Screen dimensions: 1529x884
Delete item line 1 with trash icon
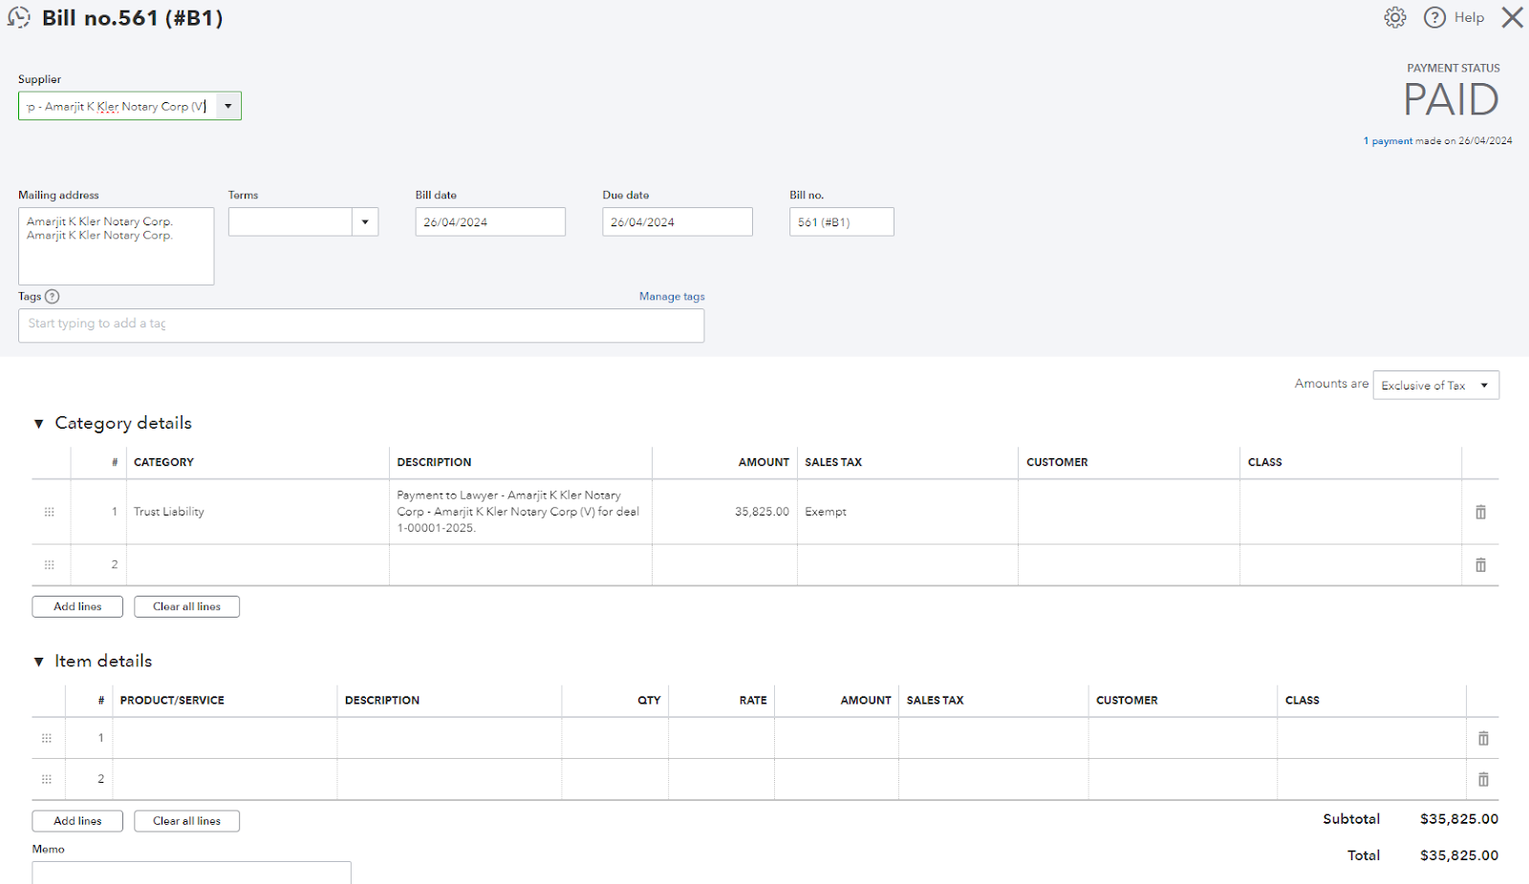(1483, 738)
